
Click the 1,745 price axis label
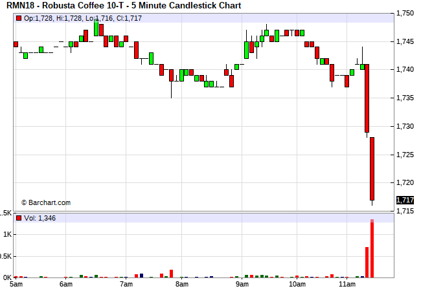[x=405, y=41]
